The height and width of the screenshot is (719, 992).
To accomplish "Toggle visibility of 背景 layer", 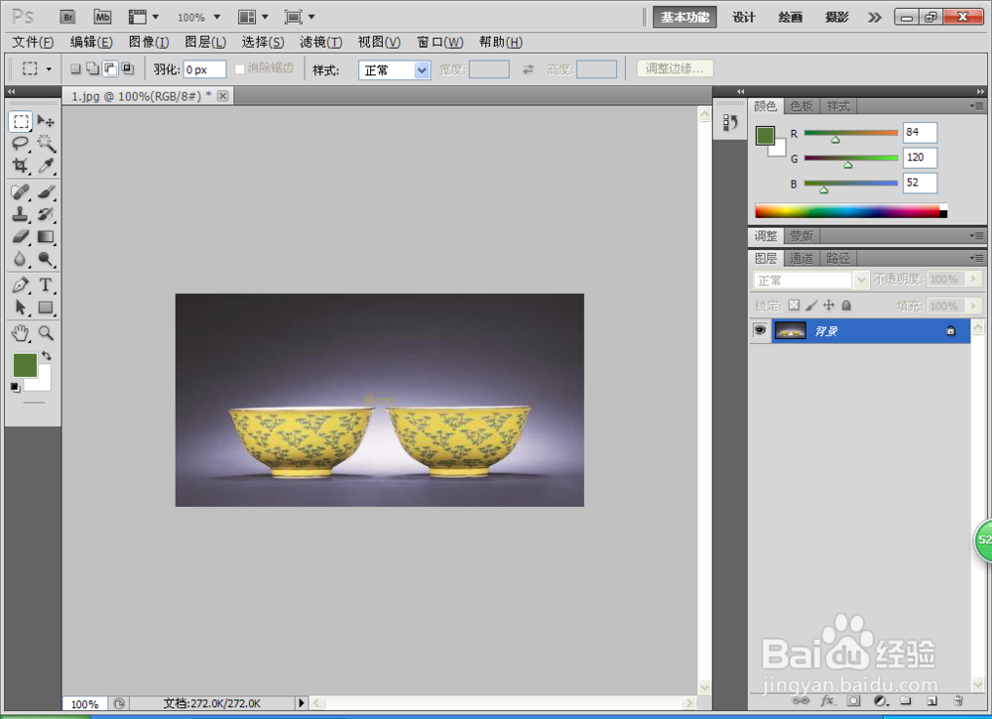I will (x=760, y=330).
